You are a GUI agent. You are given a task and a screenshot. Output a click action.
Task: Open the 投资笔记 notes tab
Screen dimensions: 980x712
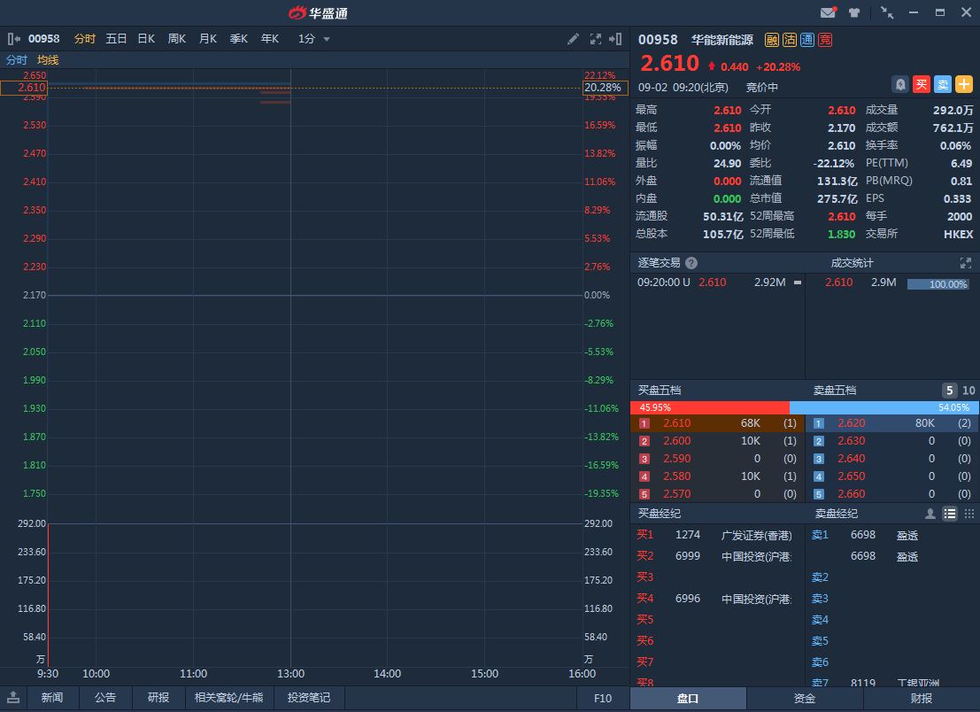point(309,698)
